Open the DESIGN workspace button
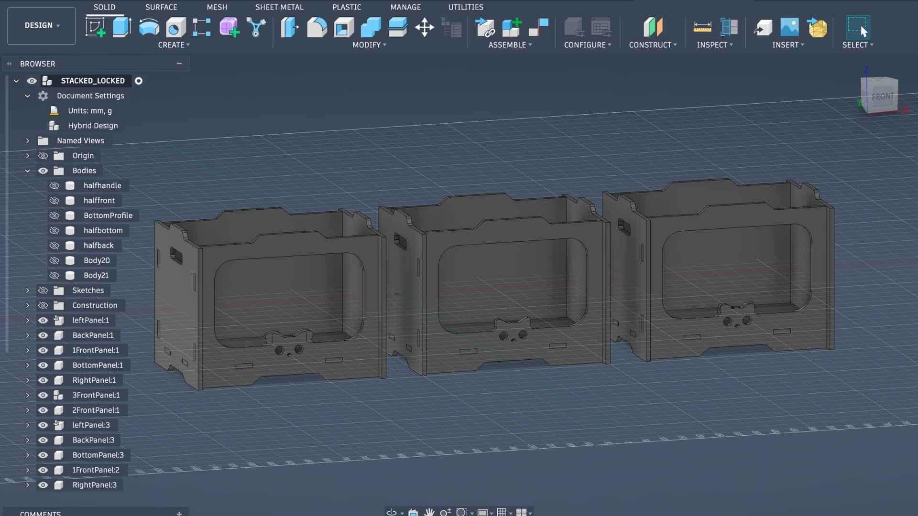The image size is (918, 516). click(42, 25)
